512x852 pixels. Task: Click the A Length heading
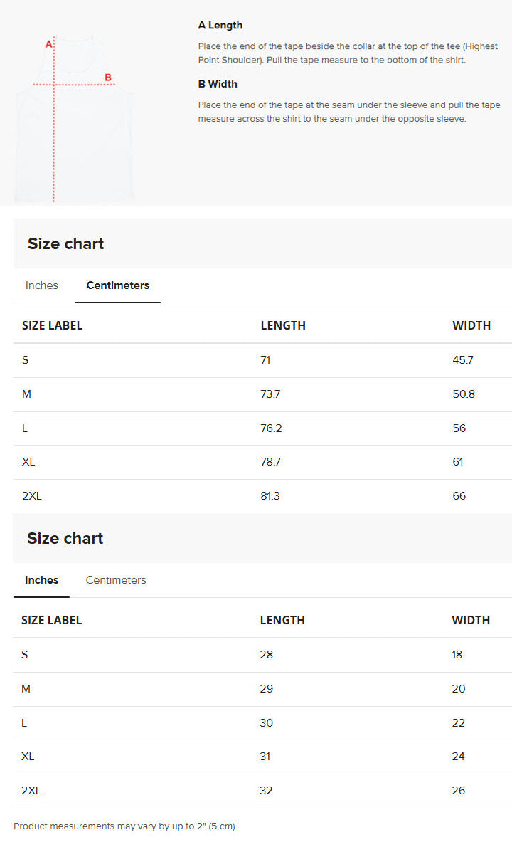point(220,25)
